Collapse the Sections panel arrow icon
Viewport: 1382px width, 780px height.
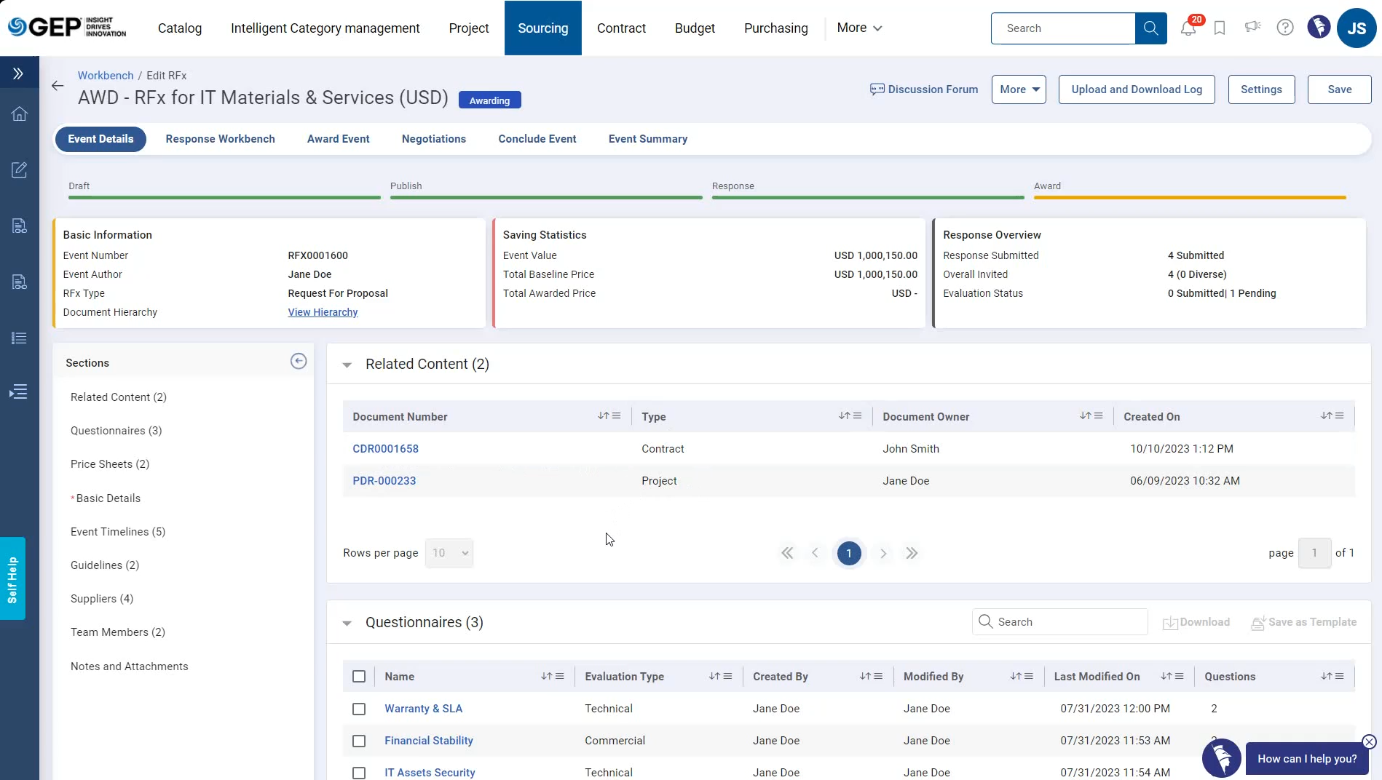[x=299, y=362]
